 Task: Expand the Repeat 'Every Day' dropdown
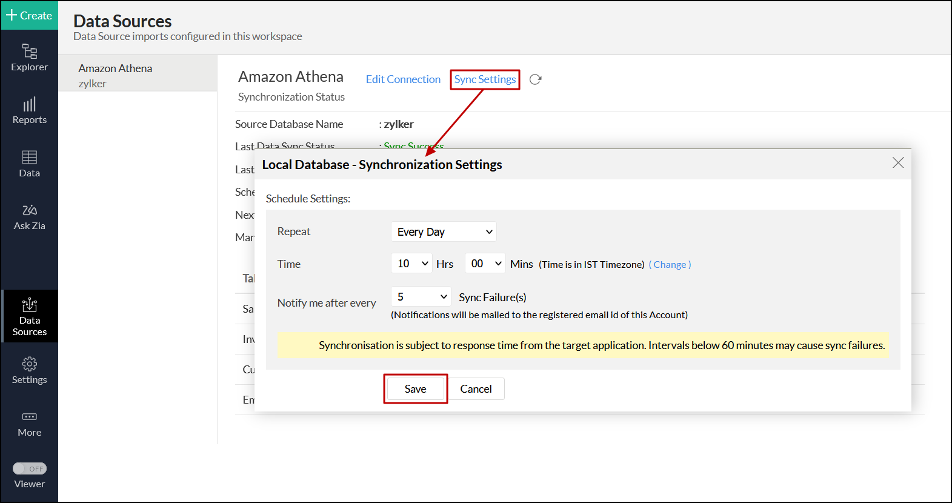444,232
